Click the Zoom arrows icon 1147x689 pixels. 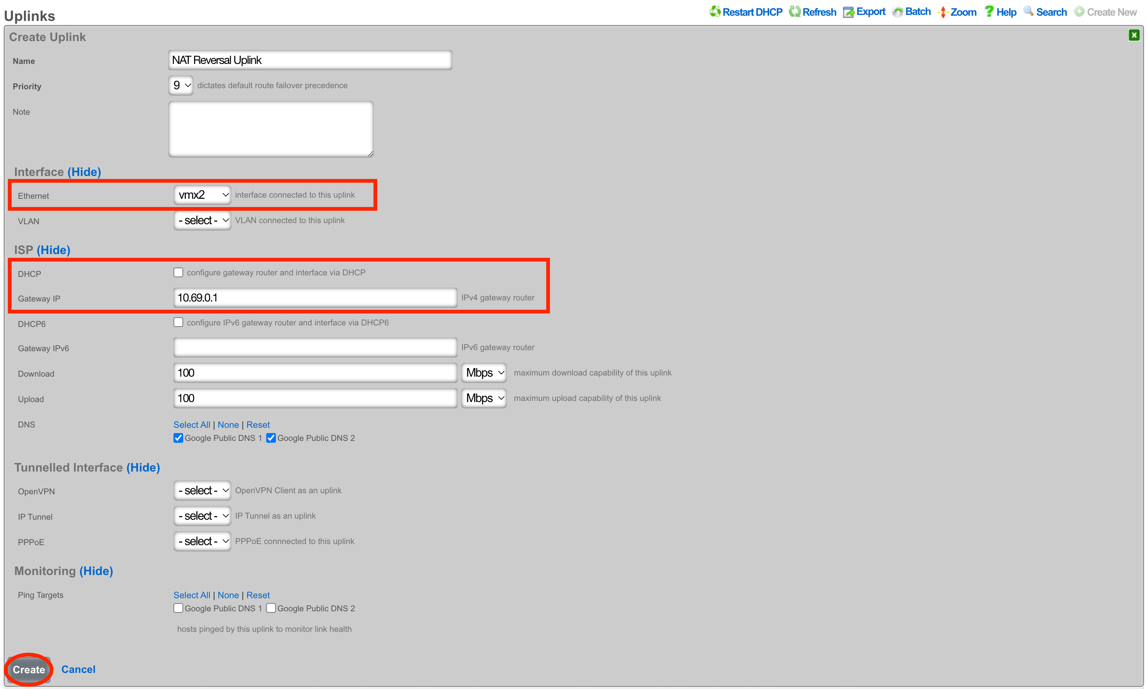[943, 12]
